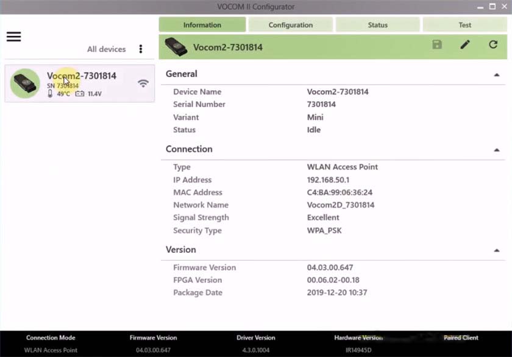
Task: Click Network Name Vocom2D_7301814
Action: 341,205
